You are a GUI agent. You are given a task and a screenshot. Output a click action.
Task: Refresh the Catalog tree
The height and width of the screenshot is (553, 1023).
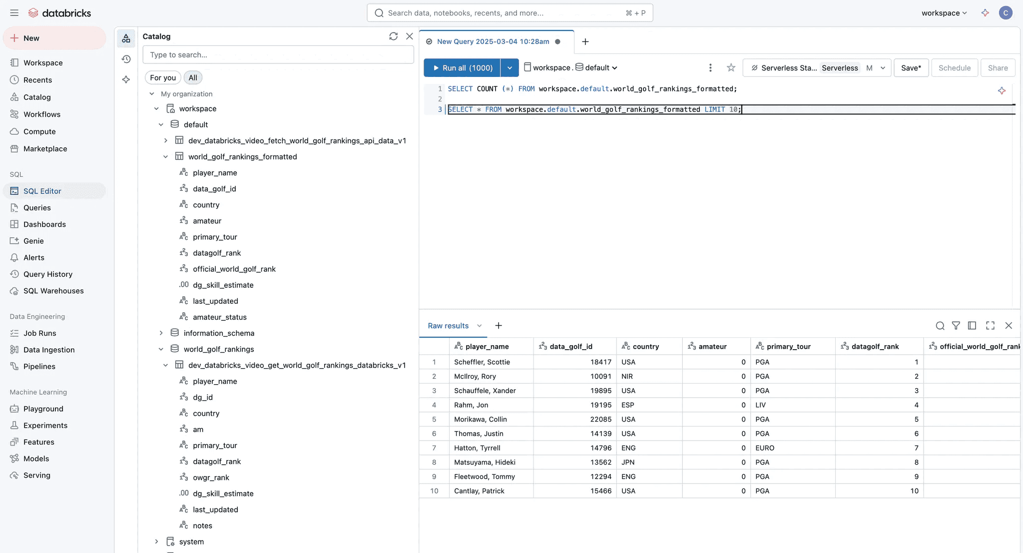[x=393, y=36]
